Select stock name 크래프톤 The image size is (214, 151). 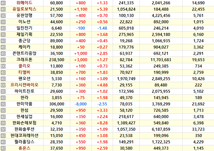(24, 60)
